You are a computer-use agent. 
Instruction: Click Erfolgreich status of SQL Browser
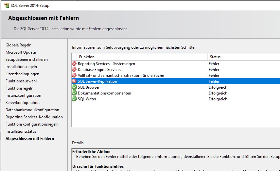coord(218,87)
